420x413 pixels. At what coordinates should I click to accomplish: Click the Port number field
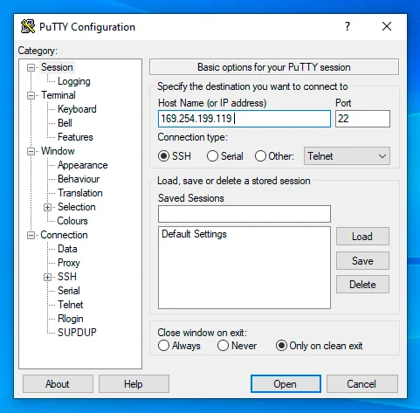click(x=362, y=119)
